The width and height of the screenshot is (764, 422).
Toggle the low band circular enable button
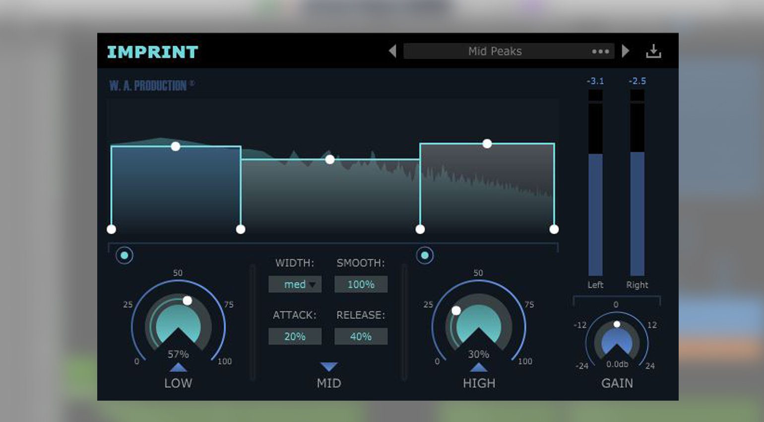[125, 255]
